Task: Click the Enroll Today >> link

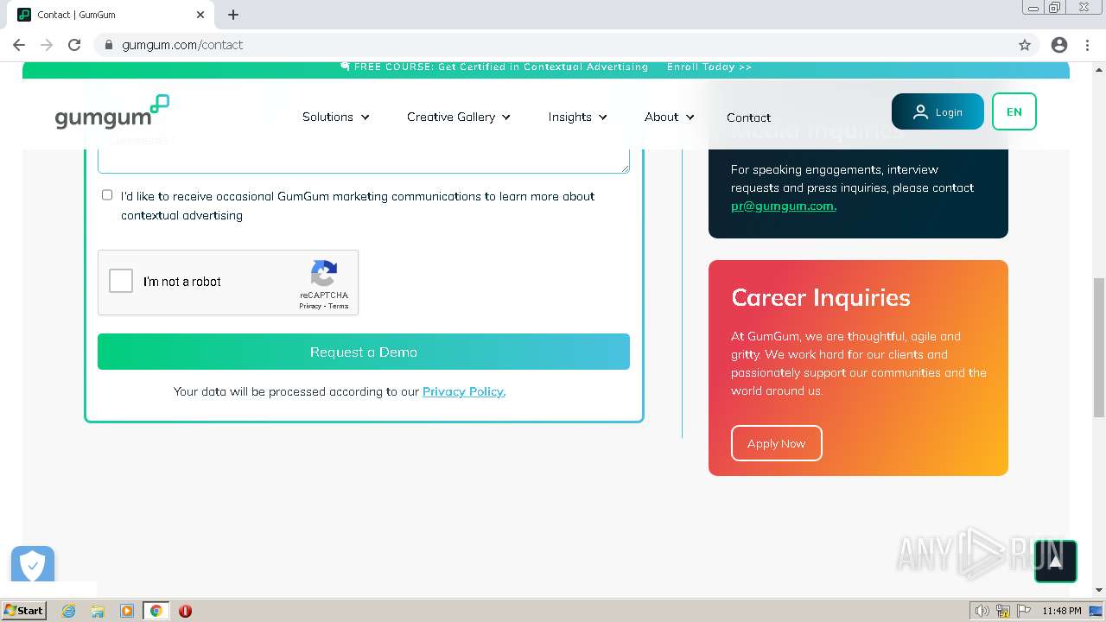Action: 709,67
